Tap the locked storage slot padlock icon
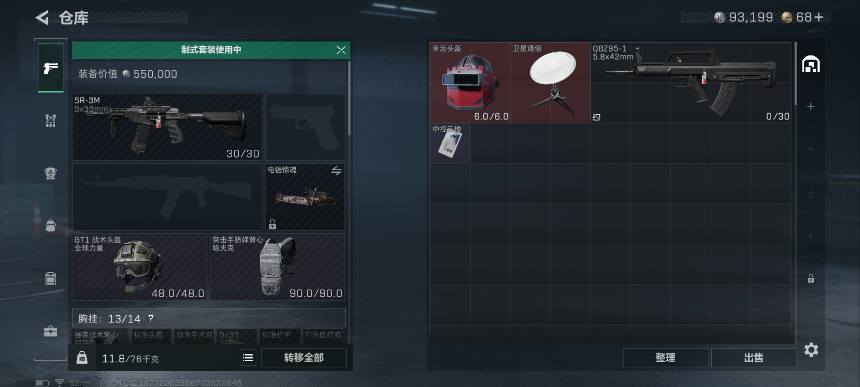Screen dimensions: 860x387 point(811,278)
